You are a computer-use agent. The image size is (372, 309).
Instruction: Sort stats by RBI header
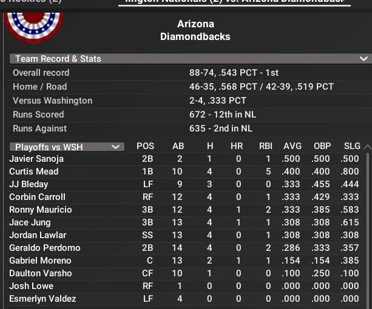tap(265, 146)
